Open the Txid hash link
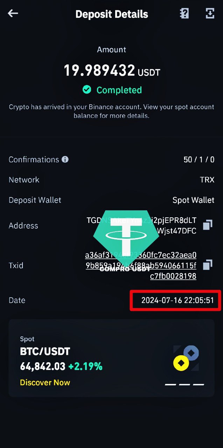This screenshot has height=448, width=223. pyautogui.click(x=141, y=266)
